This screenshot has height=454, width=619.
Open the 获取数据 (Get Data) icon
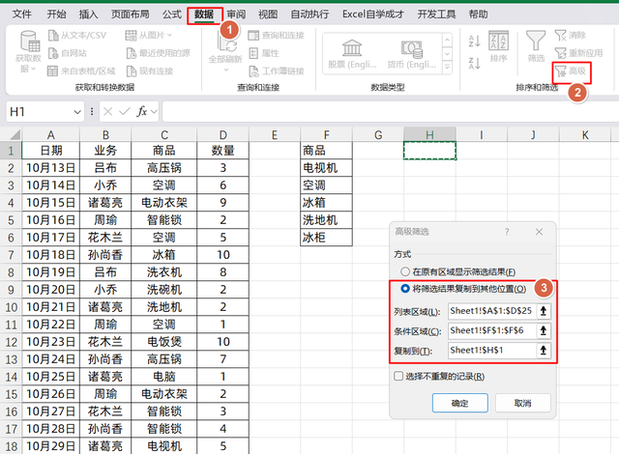tap(30, 42)
